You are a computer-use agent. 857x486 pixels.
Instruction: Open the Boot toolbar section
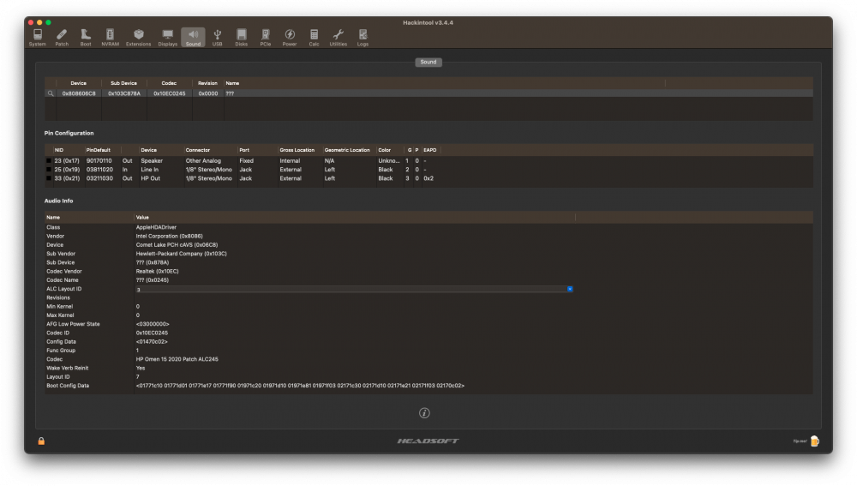click(86, 37)
